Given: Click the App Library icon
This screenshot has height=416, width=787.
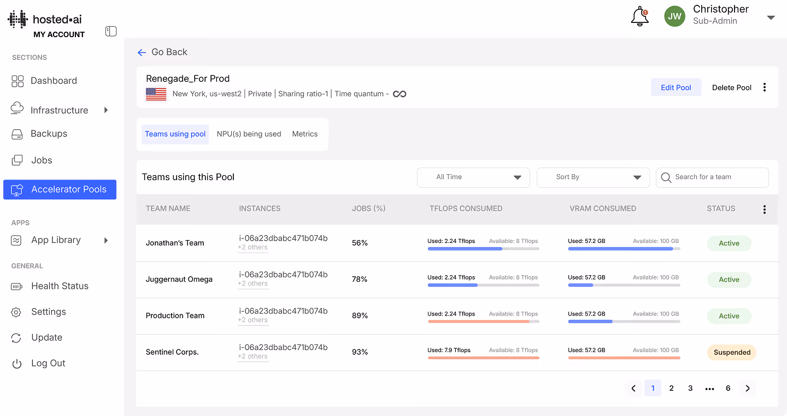Looking at the screenshot, I should pyautogui.click(x=16, y=240).
